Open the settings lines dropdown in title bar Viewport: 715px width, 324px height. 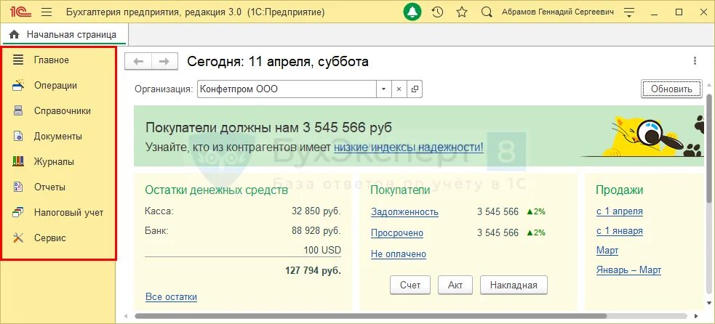[x=629, y=12]
